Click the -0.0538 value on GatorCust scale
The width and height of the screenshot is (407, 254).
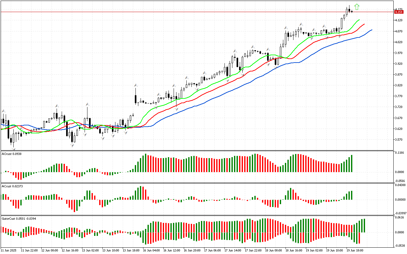tap(399, 245)
